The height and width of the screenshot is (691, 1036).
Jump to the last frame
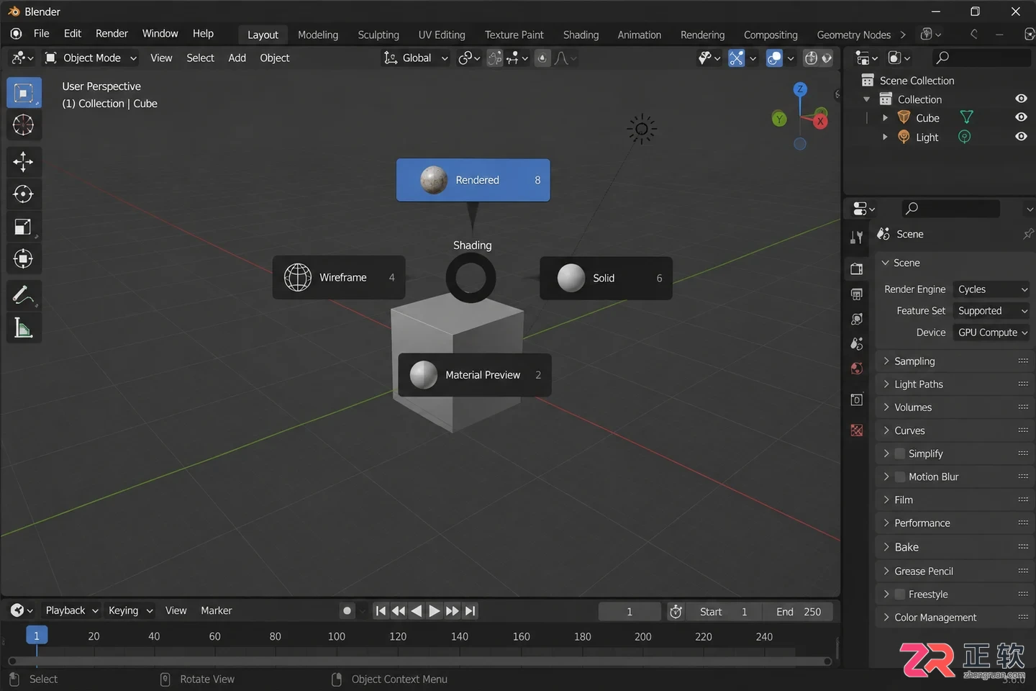click(x=470, y=611)
